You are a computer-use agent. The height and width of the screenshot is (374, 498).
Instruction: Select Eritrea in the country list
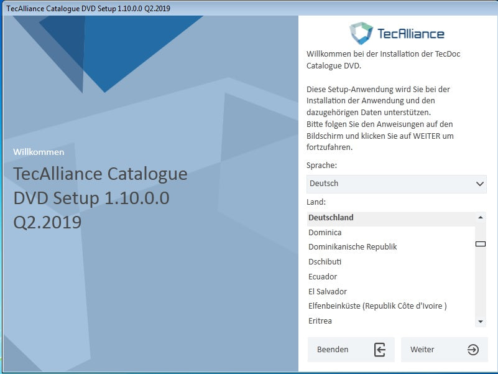pyautogui.click(x=320, y=321)
